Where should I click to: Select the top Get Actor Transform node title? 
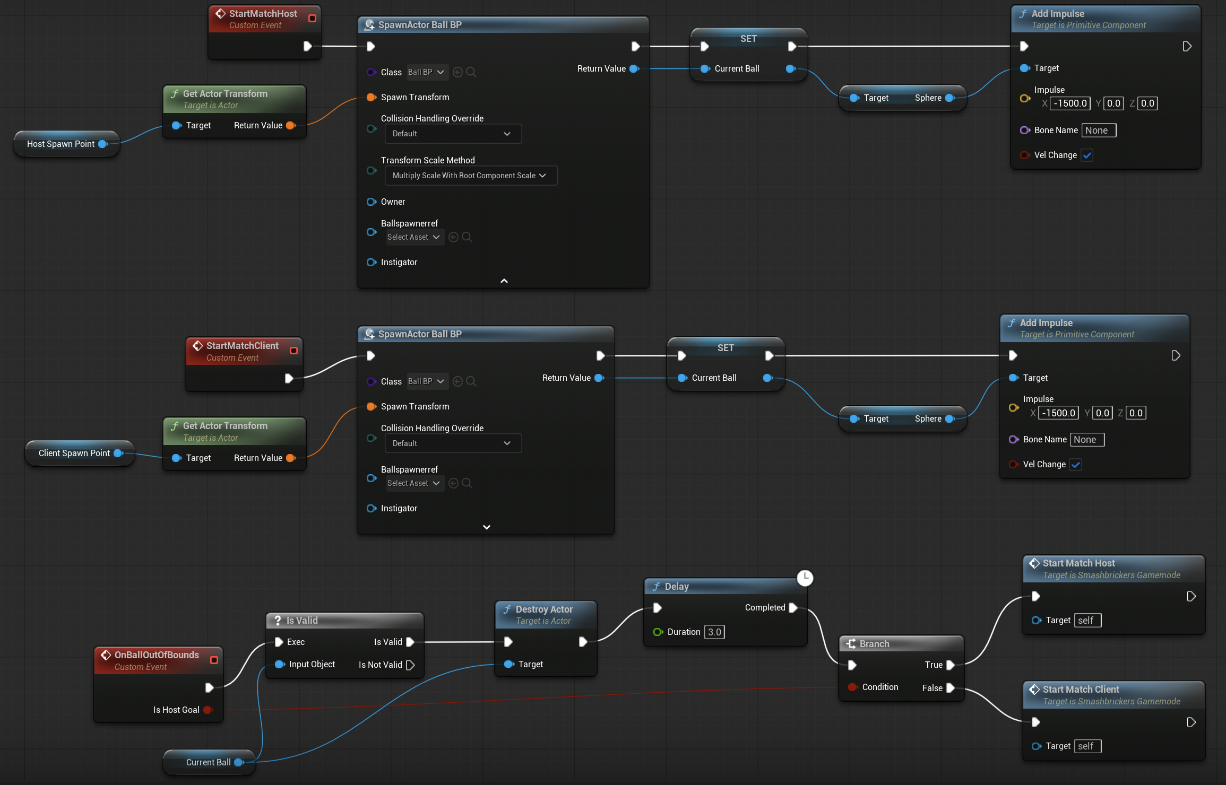tap(225, 94)
